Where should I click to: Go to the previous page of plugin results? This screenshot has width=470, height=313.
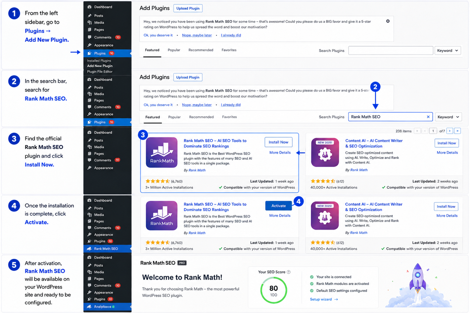tap(425, 131)
